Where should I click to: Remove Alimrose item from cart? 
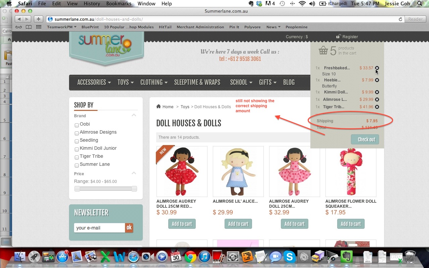pos(377,99)
